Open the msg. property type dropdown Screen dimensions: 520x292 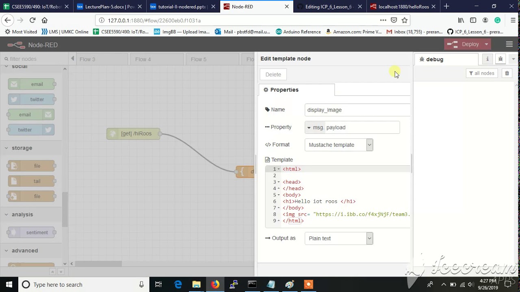pos(315,127)
